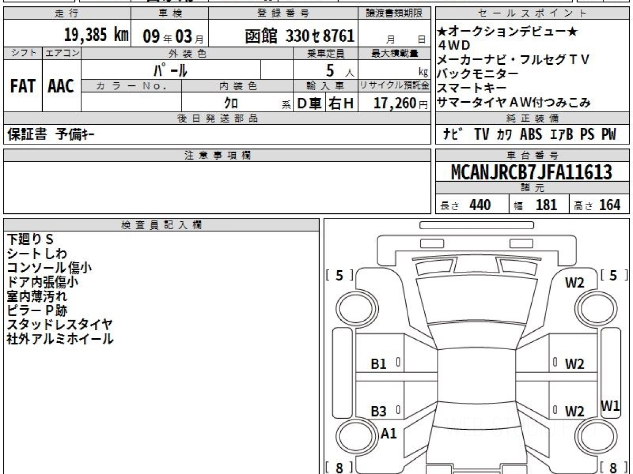Click ABS in the 純正装備 row

(531, 134)
